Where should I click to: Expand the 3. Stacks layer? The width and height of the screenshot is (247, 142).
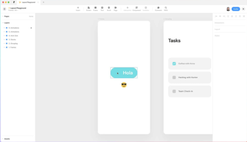tap(4, 40)
